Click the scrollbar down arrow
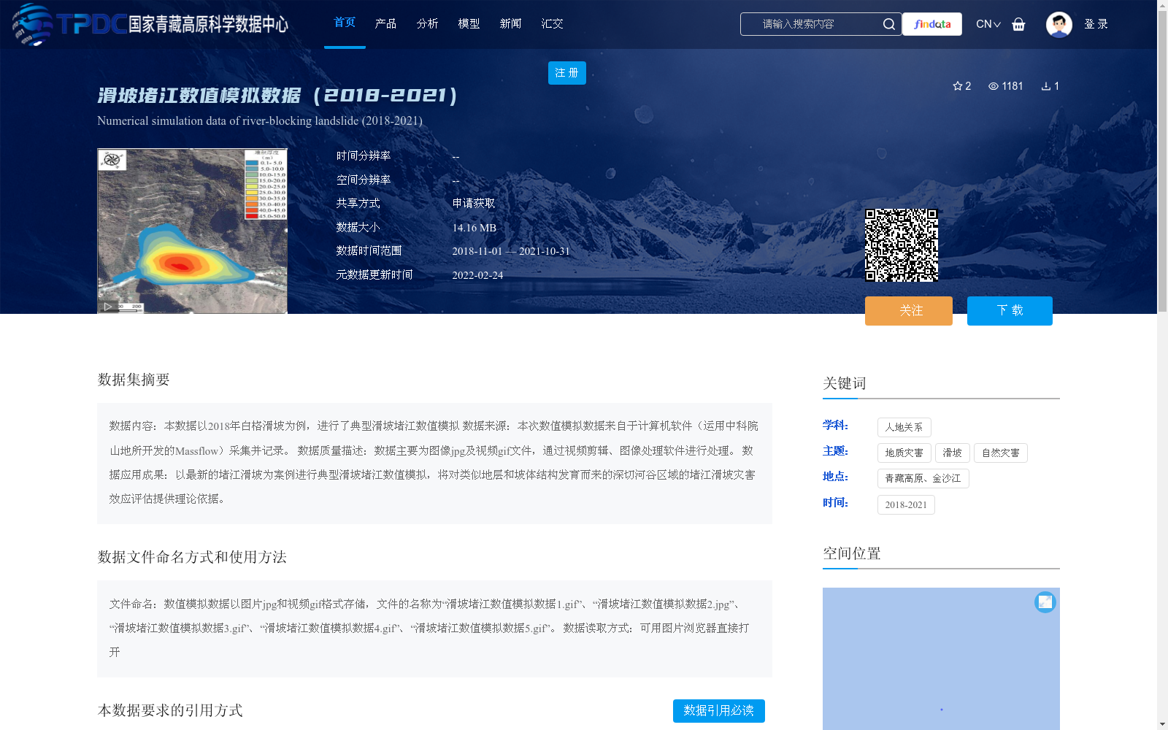The image size is (1168, 730). 1162,724
